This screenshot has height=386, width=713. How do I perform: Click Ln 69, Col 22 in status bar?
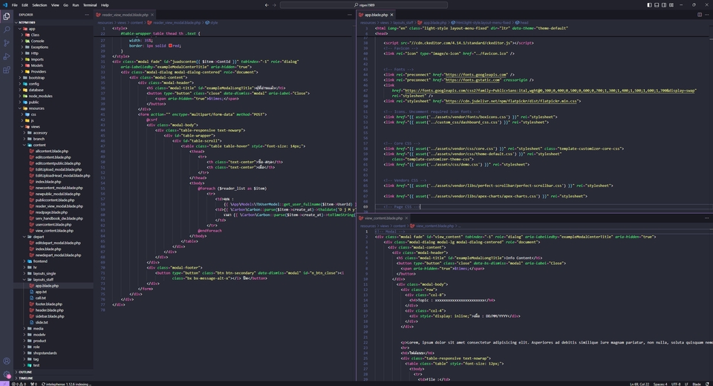(x=639, y=384)
